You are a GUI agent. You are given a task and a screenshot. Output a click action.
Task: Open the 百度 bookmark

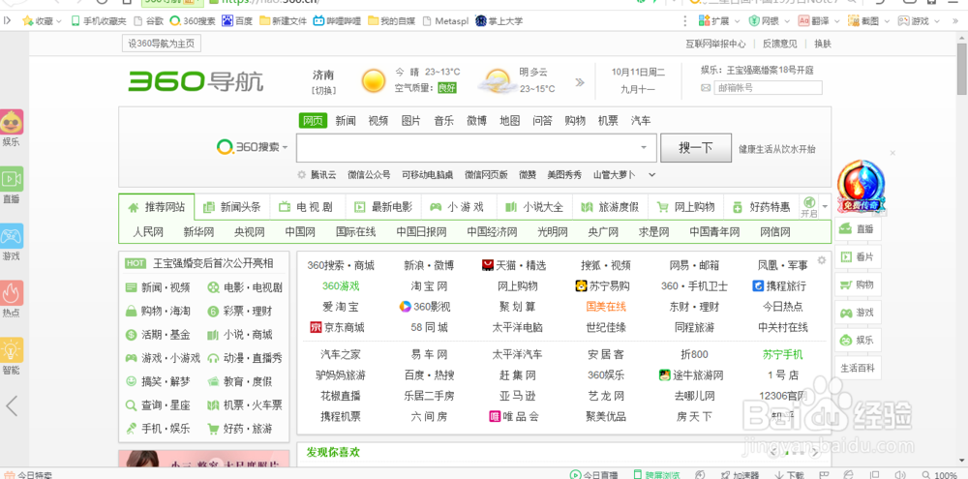(x=236, y=21)
